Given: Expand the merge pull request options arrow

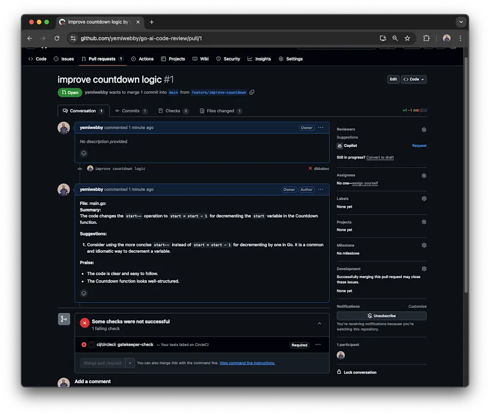Looking at the screenshot, I should [x=129, y=363].
